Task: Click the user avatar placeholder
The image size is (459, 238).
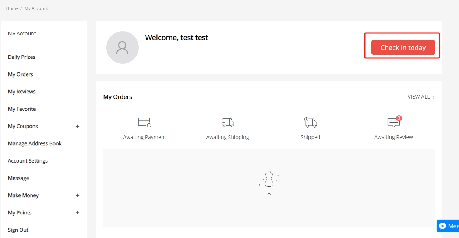Action: click(x=123, y=47)
